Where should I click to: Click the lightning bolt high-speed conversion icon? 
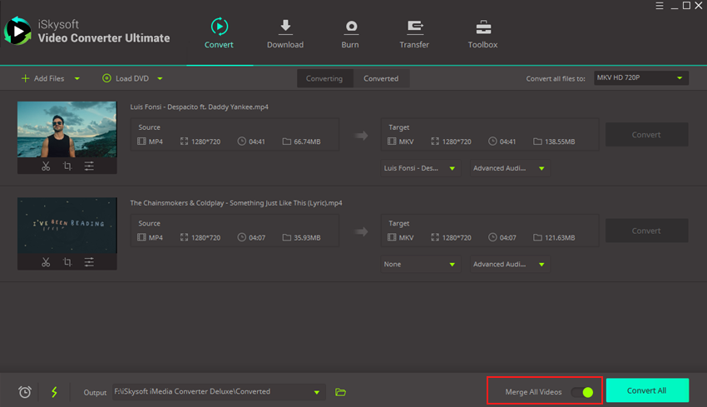tap(54, 392)
